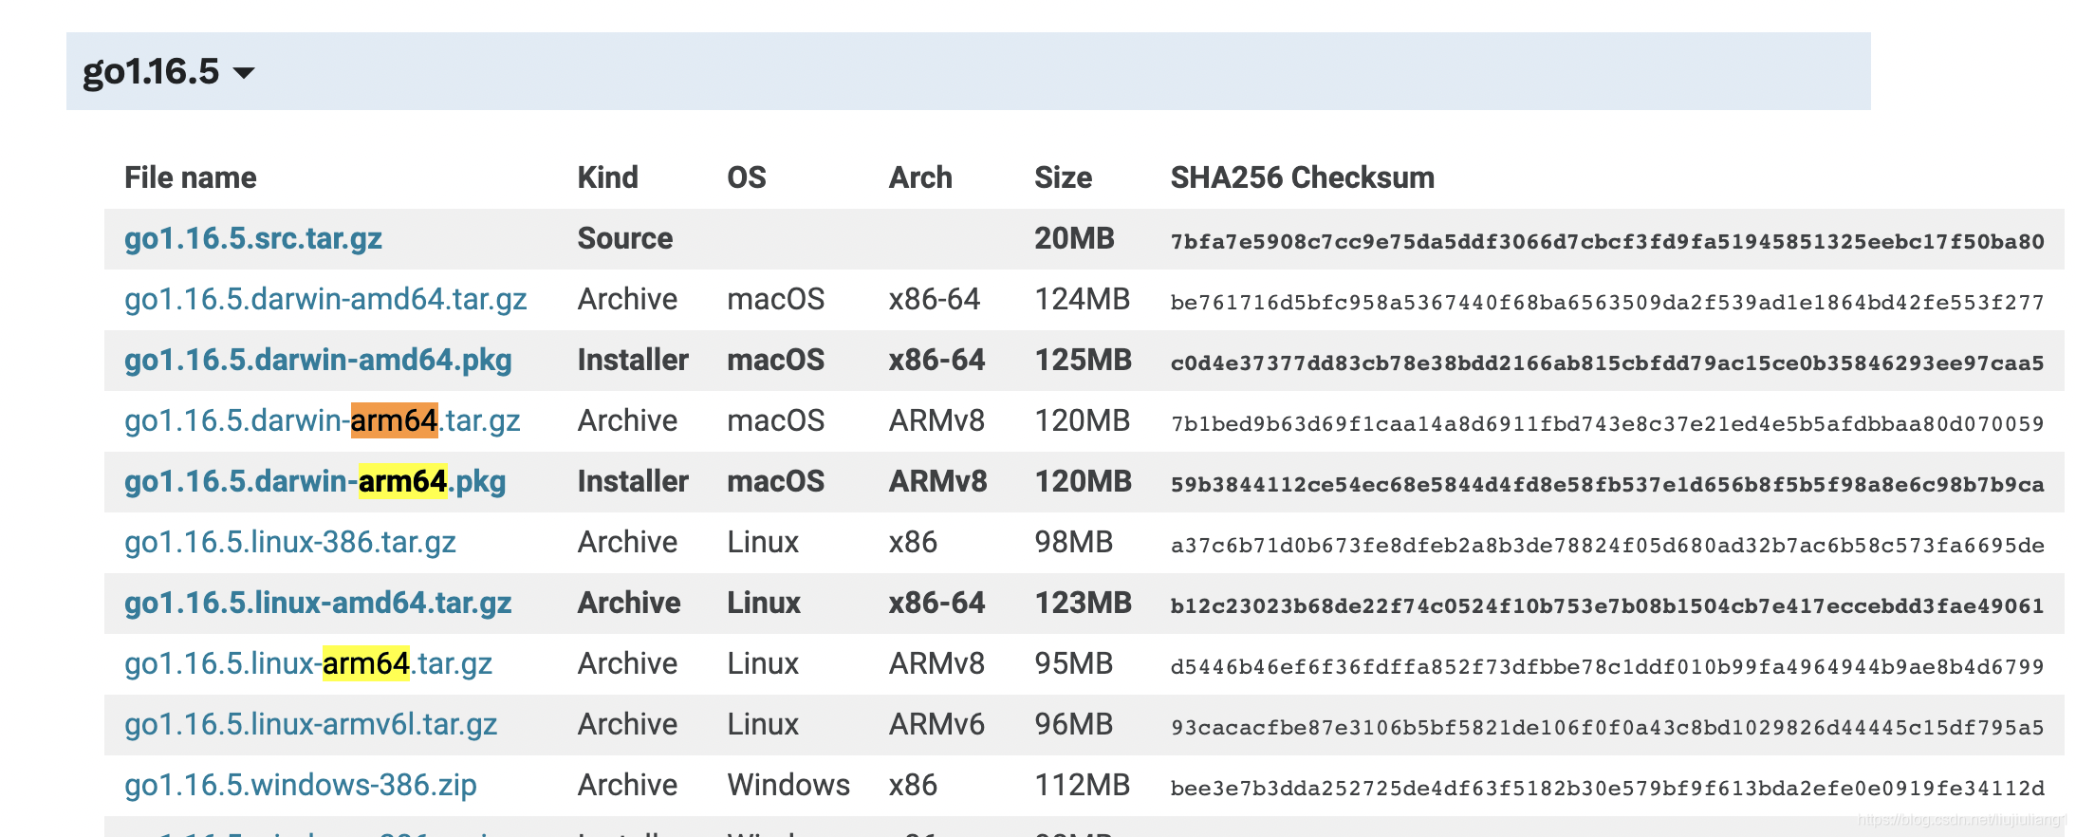Image resolution: width=2076 pixels, height=837 pixels.
Task: Select checksum starting with 7bfa7e5908c7
Action: tap(1607, 241)
